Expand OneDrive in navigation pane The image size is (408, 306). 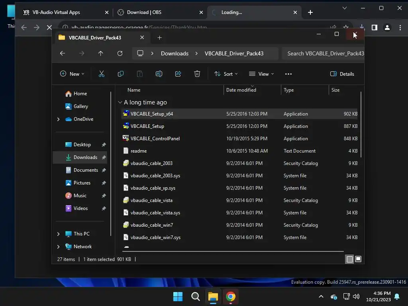point(58,119)
